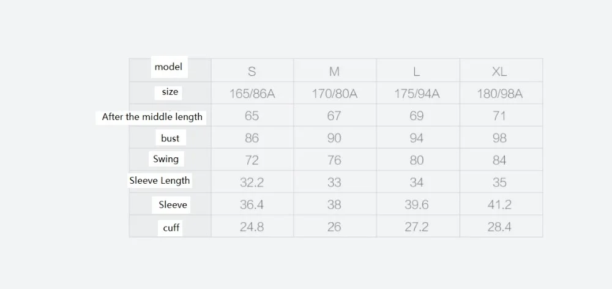Click the bust value 90 for M

point(334,138)
